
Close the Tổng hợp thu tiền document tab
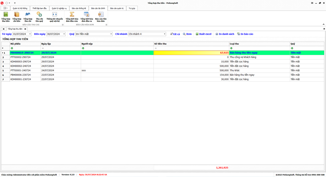point(25,29)
